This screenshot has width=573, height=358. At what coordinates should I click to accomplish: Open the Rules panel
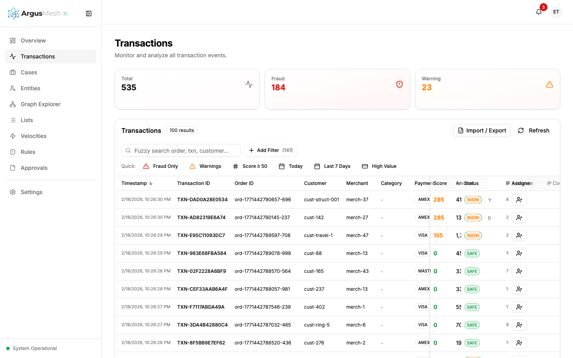(x=28, y=152)
